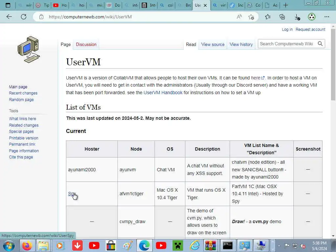Open the Discussion tab
Viewport: 336px width, 252px height.
click(x=86, y=44)
